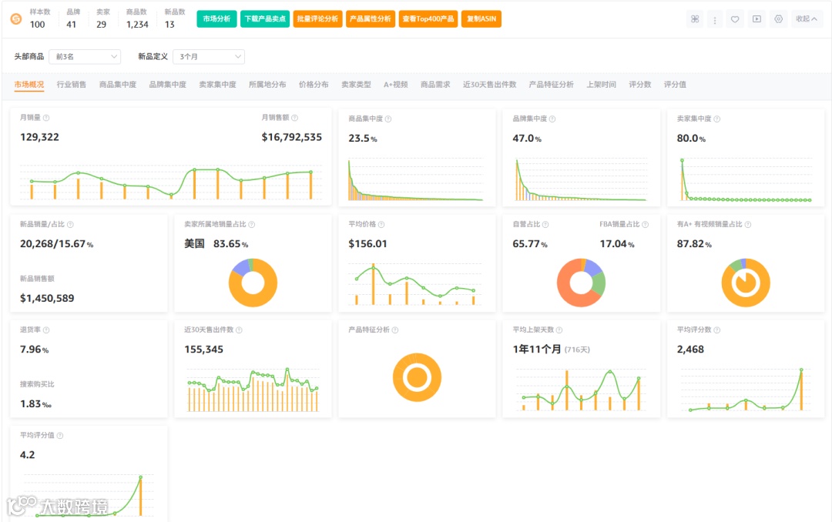Open the vertical three-dots more menu
The height and width of the screenshot is (522, 832).
[715, 19]
